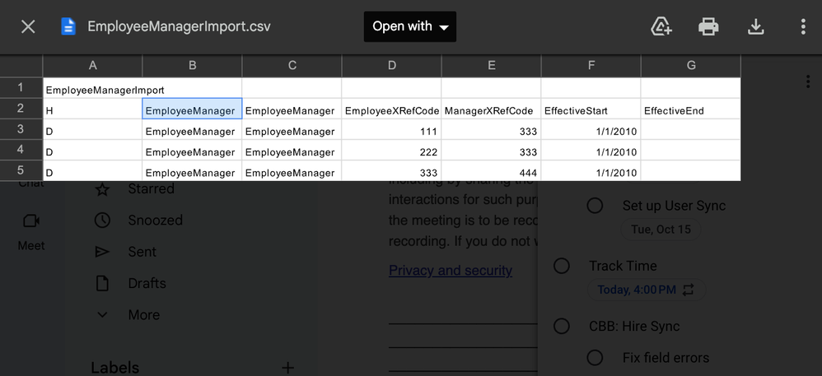Mark 'Set up User Sync' task complete
The width and height of the screenshot is (822, 376).
tap(595, 206)
